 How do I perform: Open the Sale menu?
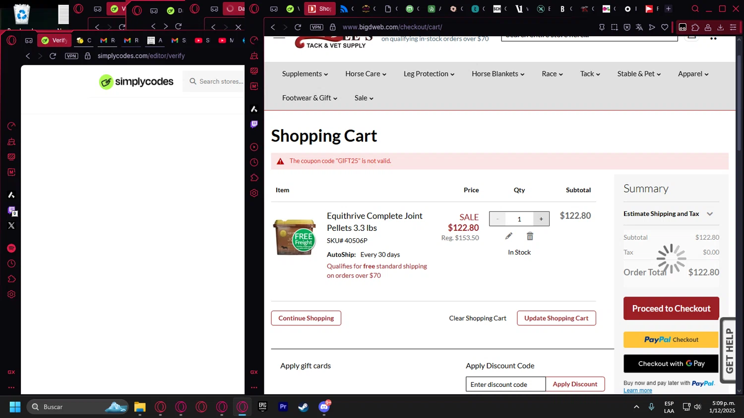pyautogui.click(x=364, y=98)
